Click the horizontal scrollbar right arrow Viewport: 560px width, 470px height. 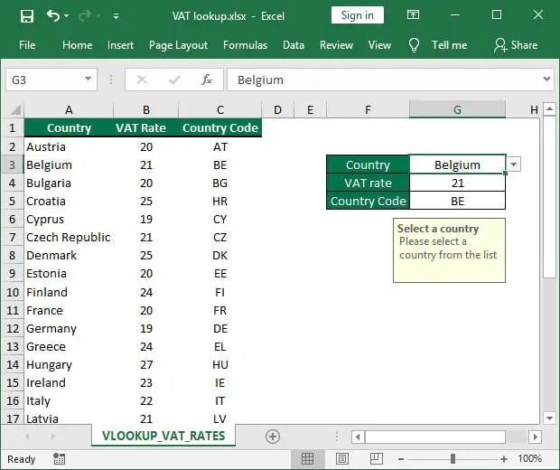535,437
